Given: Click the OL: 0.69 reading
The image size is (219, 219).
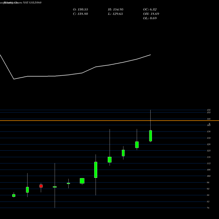Looking at the screenshot, I should pos(150,18).
